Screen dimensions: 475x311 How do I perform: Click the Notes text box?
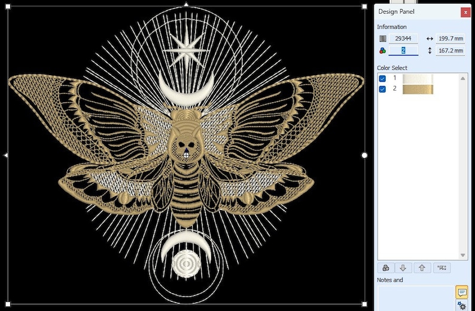416,298
